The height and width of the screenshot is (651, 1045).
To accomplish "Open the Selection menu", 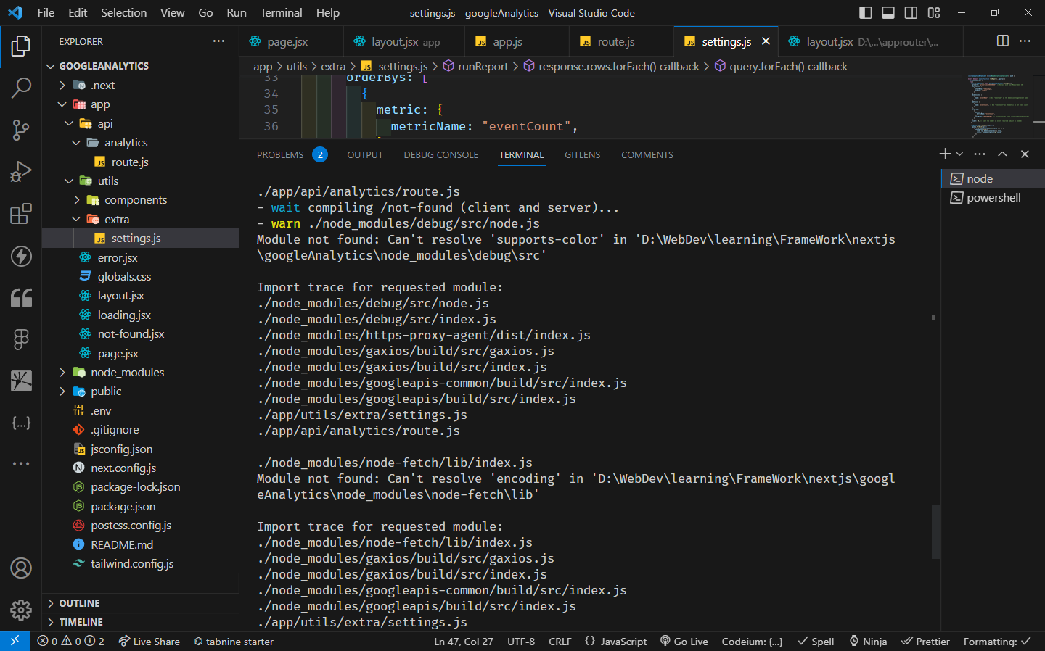I will coord(123,12).
